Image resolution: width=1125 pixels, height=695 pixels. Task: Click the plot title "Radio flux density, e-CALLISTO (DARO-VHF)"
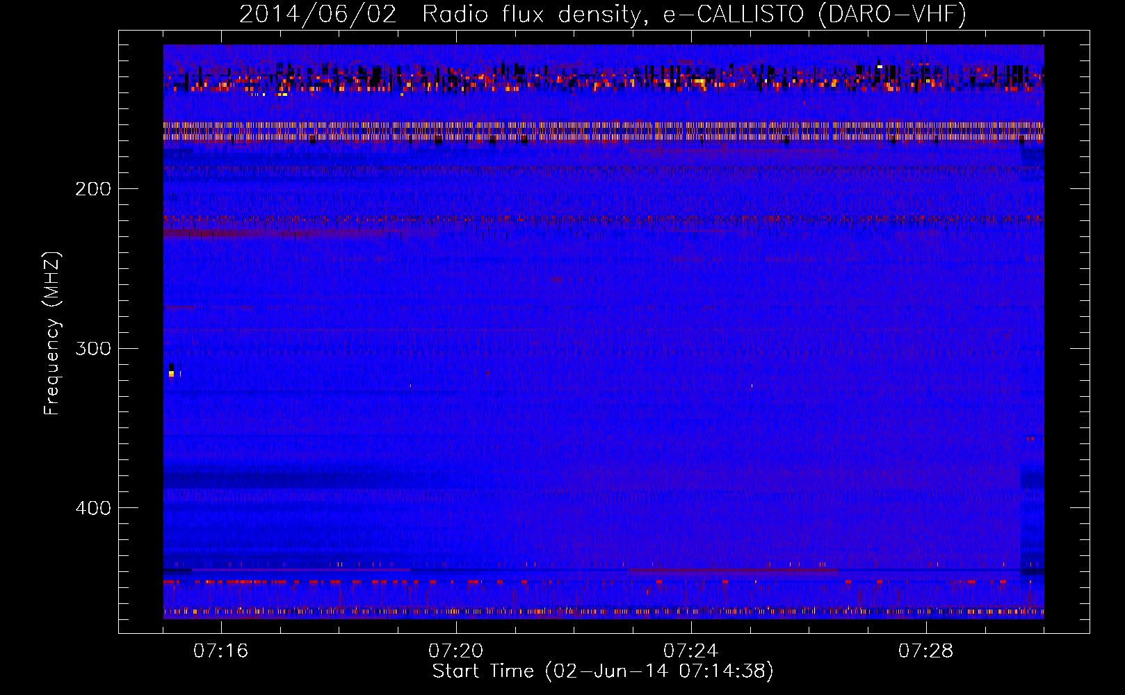(x=694, y=14)
